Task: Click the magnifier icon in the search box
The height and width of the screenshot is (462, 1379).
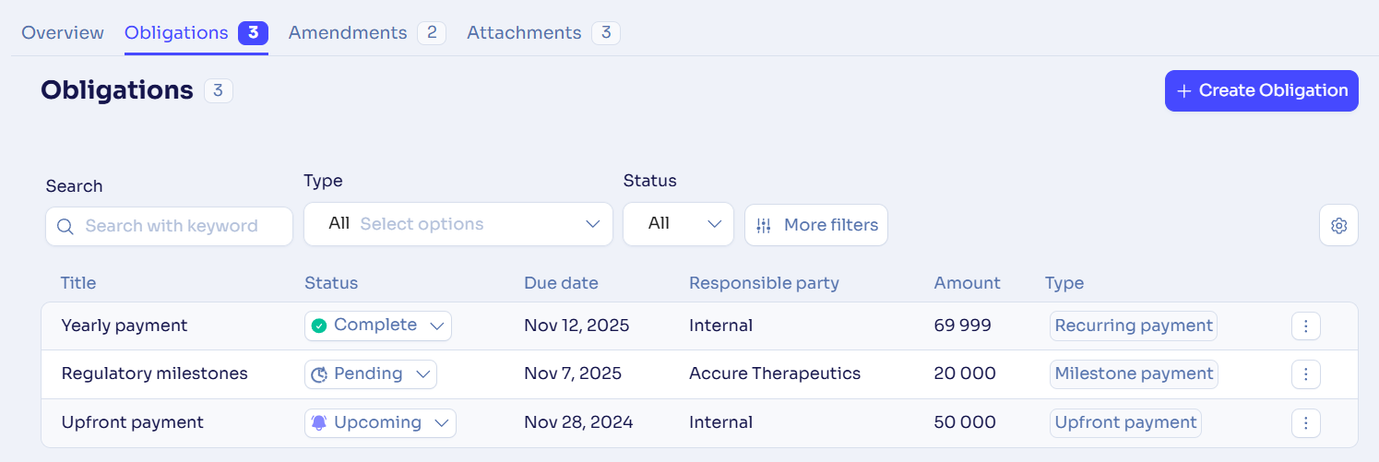Action: coord(65,226)
